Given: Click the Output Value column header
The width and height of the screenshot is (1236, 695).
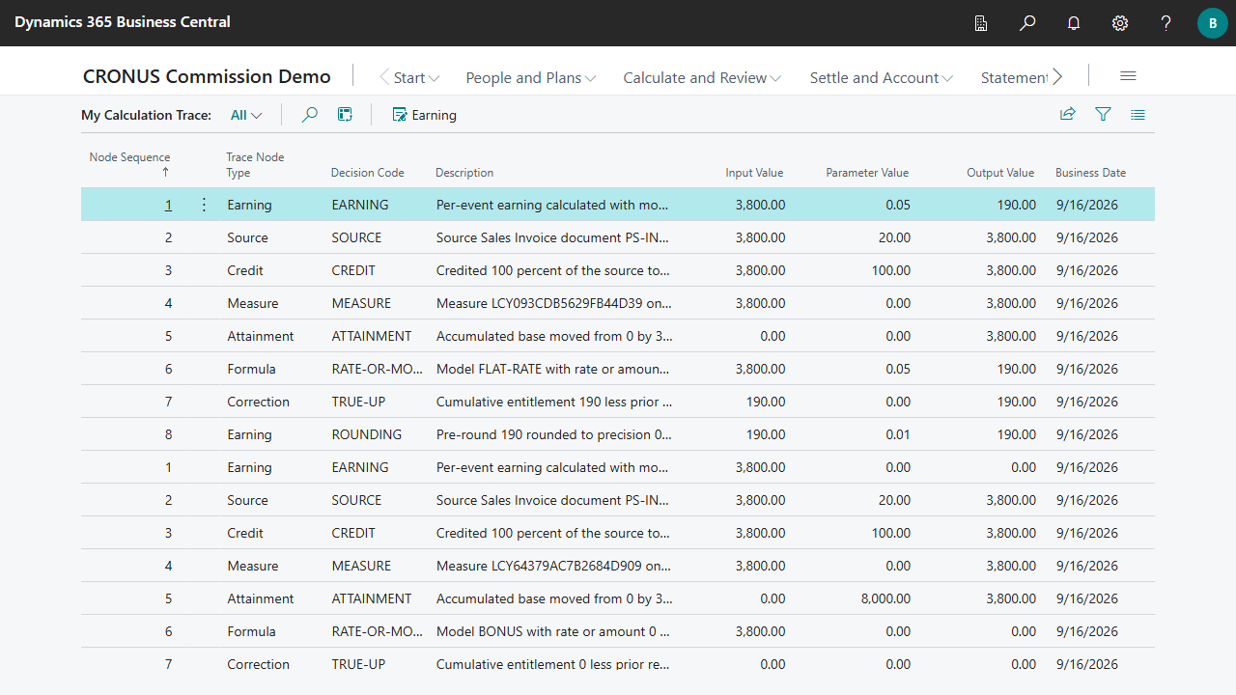Looking at the screenshot, I should (1000, 173).
